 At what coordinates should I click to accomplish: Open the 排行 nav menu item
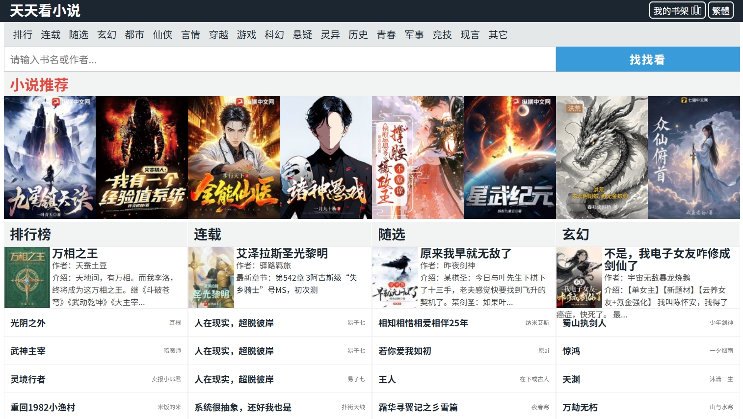click(x=23, y=34)
